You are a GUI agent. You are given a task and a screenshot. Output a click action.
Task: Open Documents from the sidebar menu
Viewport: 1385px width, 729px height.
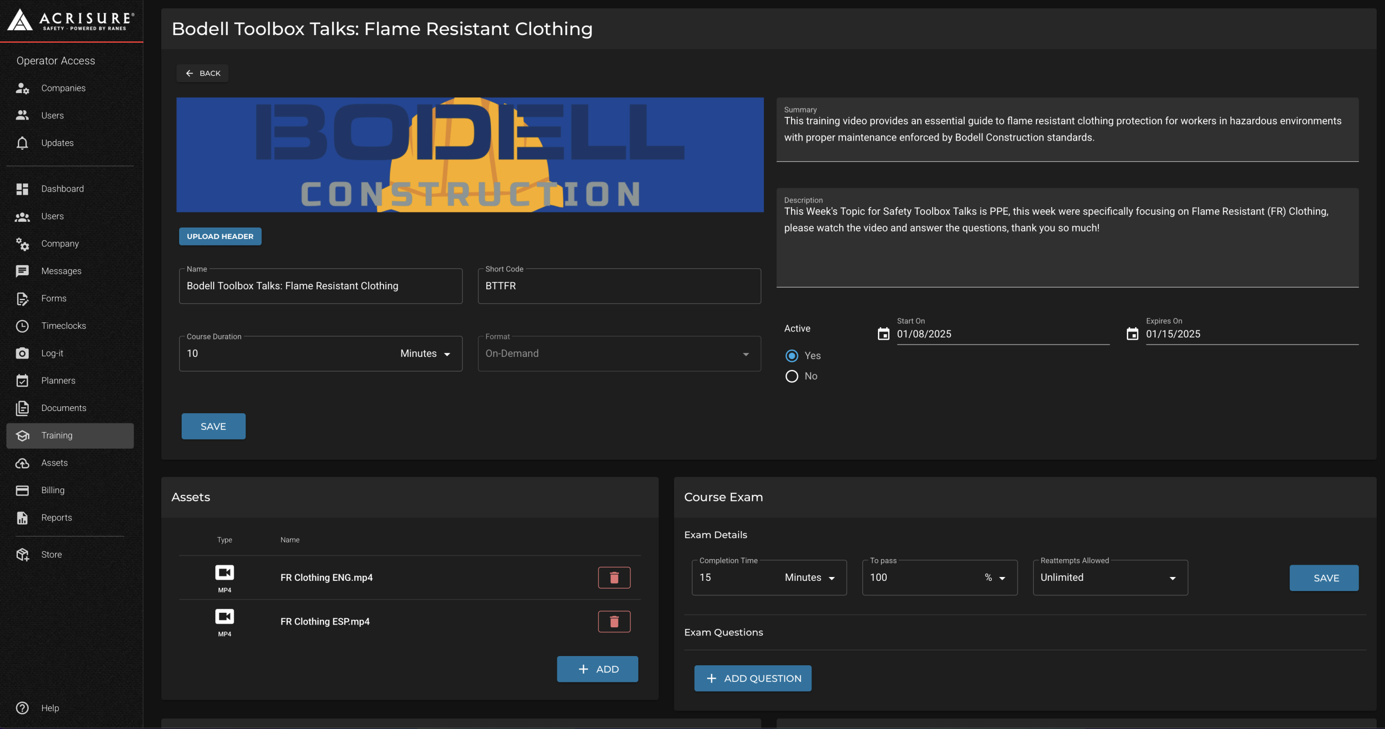pyautogui.click(x=70, y=408)
